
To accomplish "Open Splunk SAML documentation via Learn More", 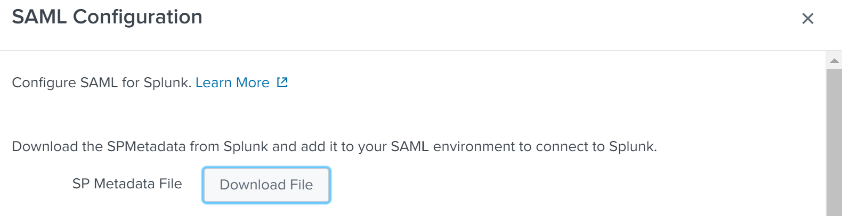I will 232,82.
